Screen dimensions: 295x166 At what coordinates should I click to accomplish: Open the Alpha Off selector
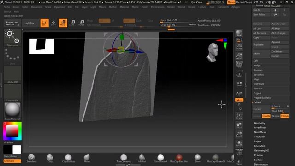(x=12, y=75)
